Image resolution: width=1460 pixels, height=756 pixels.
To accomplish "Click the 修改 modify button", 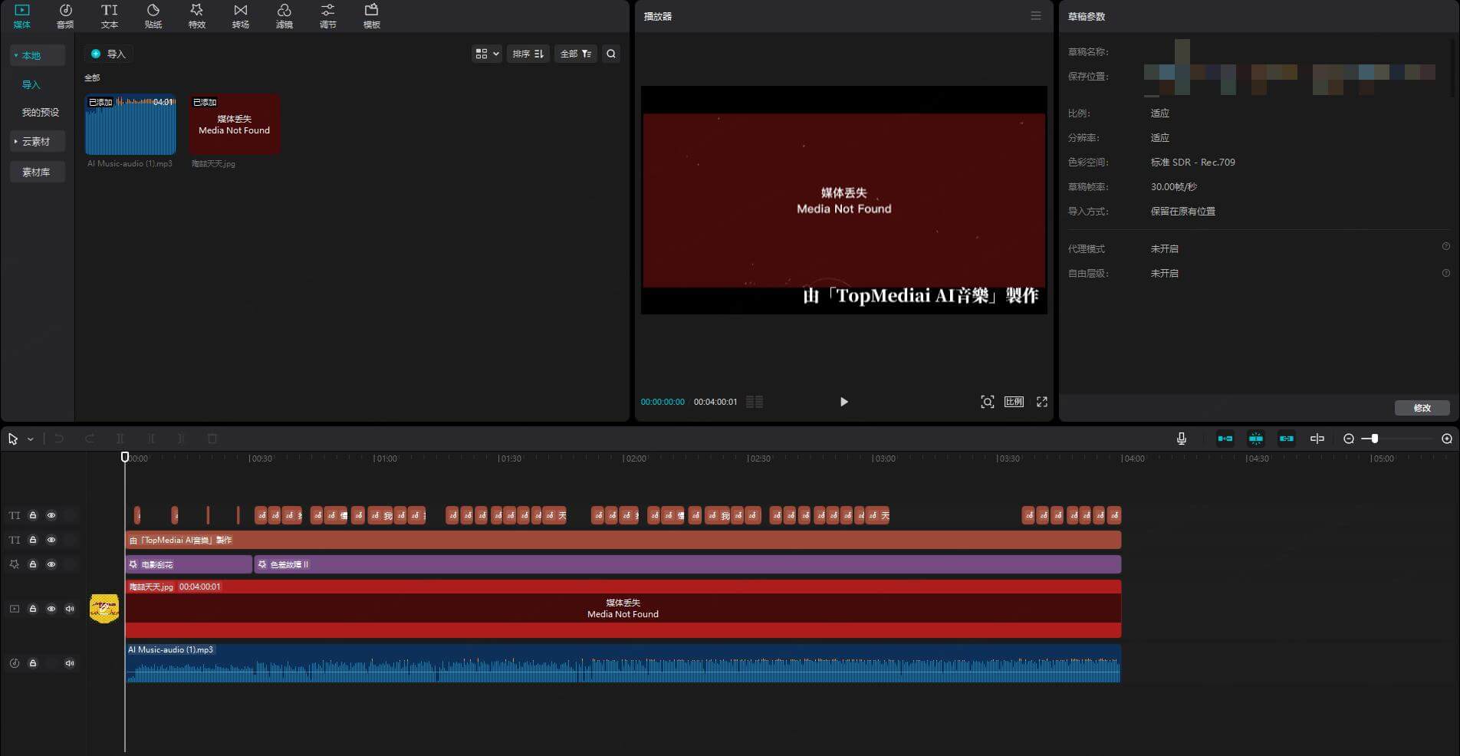I will tap(1422, 408).
